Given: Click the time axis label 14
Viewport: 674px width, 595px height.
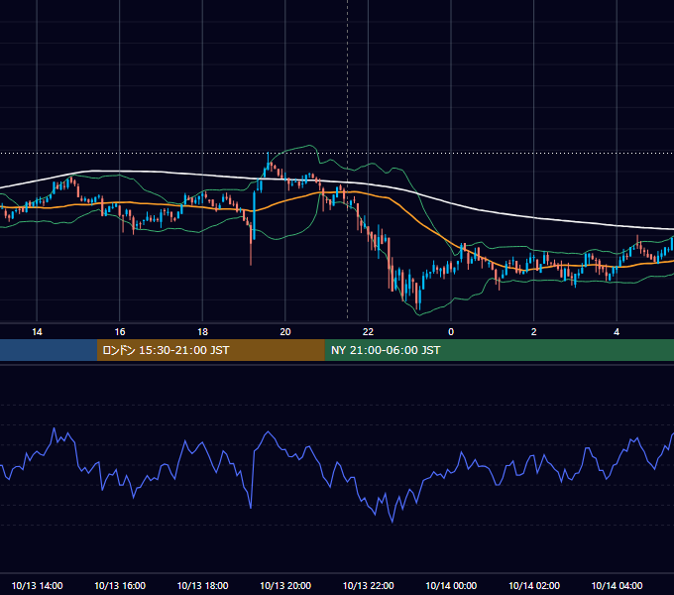Looking at the screenshot, I should [x=37, y=332].
